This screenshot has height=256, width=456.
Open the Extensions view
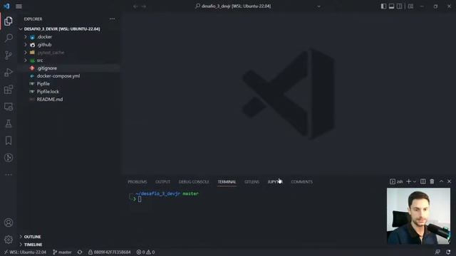(9, 90)
